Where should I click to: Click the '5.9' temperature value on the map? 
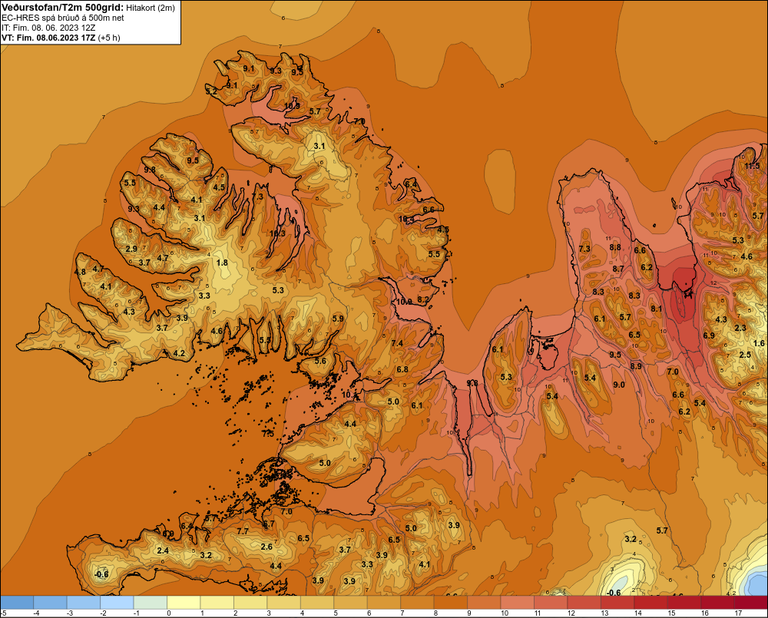click(338, 319)
